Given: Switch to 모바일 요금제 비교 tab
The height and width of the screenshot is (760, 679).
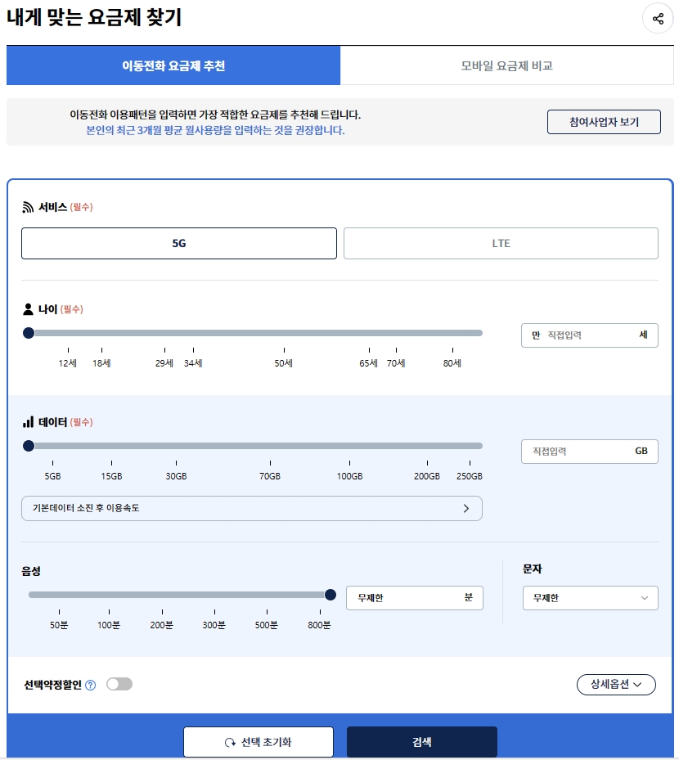Looking at the screenshot, I should click(x=506, y=65).
